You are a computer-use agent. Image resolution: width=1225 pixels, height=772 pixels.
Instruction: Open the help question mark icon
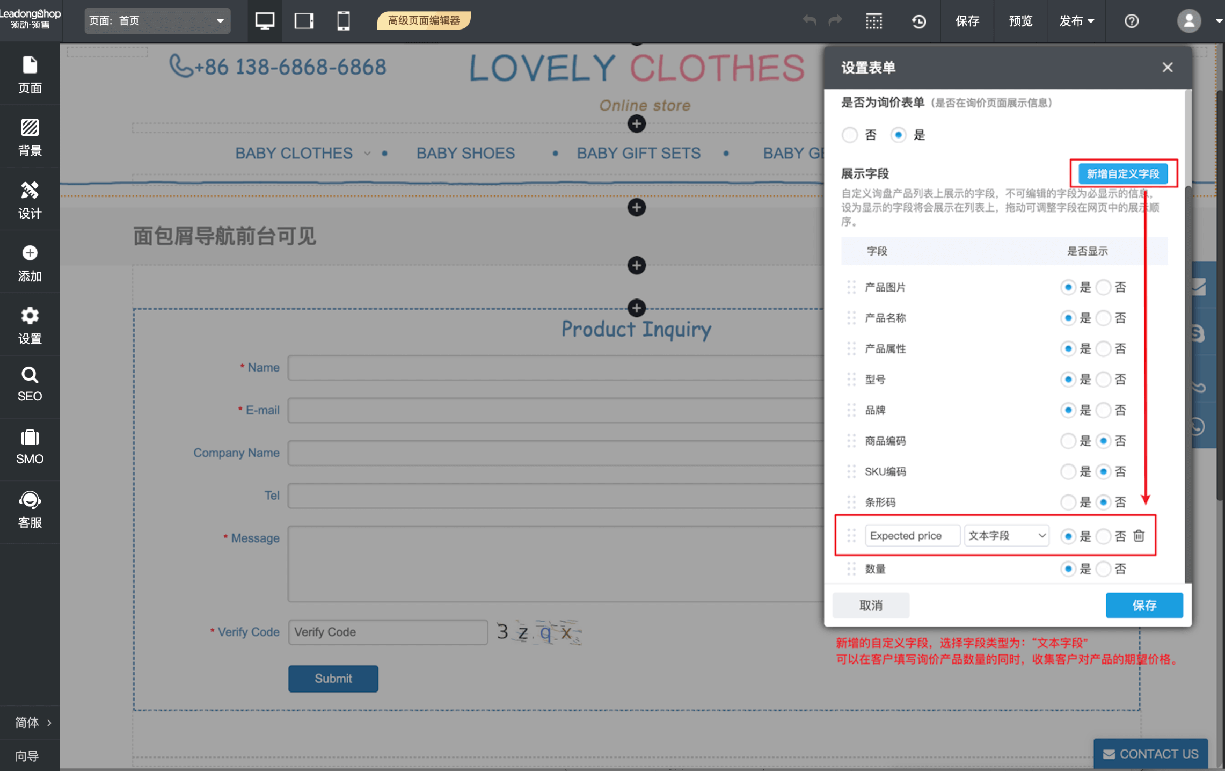(x=1132, y=21)
